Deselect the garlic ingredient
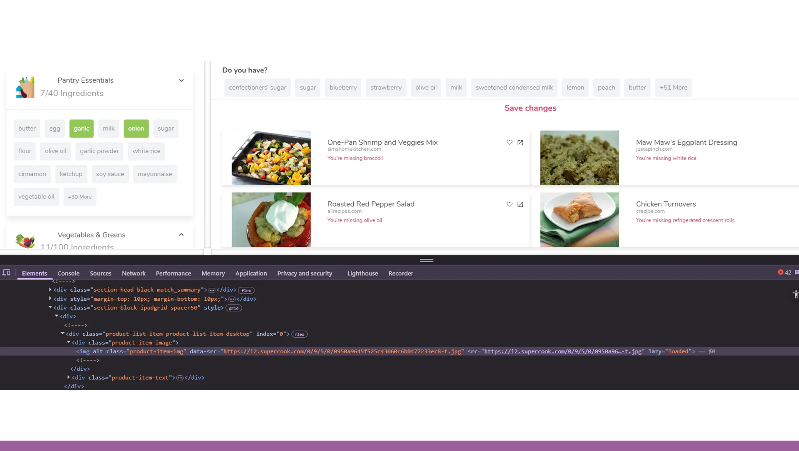 point(81,128)
